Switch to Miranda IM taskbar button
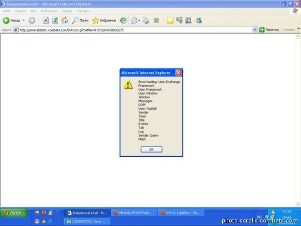This screenshot has height=226, width=301. tap(134, 213)
